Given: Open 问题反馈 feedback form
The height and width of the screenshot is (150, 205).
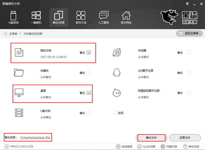Looking at the screenshot, I should 169,147.
